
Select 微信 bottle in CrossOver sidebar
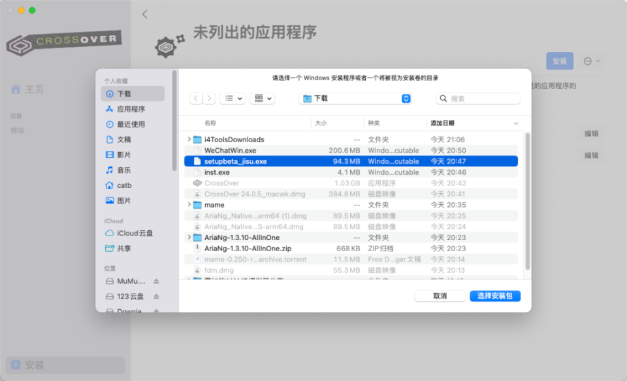pyautogui.click(x=17, y=130)
